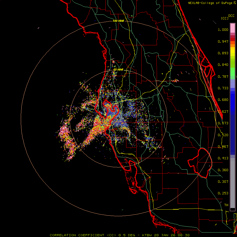The image size is (237, 237).
Task: Pick the gray lower segment of the color bar
Action: [233, 183]
